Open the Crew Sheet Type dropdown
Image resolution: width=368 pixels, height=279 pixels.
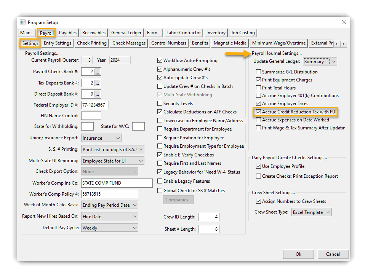tap(311, 212)
